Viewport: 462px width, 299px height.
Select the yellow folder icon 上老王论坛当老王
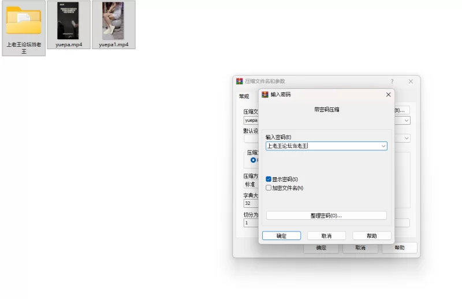24,22
